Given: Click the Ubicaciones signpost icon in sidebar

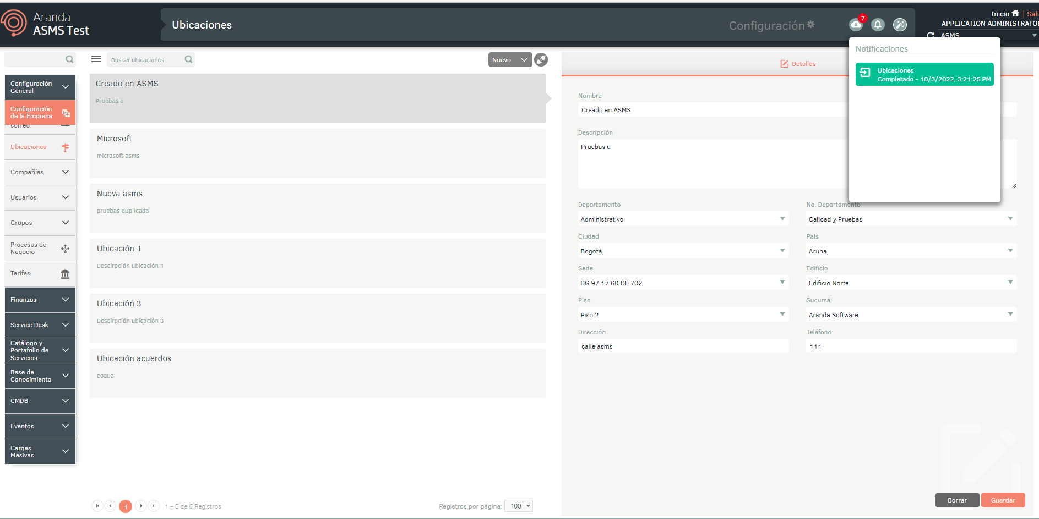Looking at the screenshot, I should tap(66, 147).
